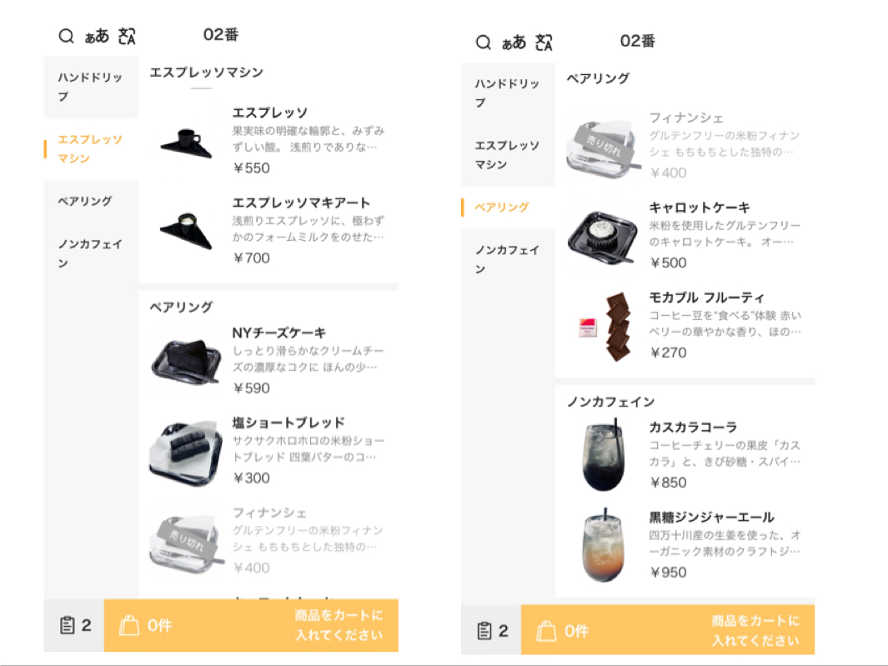This screenshot has width=888, height=666.
Task: Tap the search icon in left screen
Action: point(66,36)
